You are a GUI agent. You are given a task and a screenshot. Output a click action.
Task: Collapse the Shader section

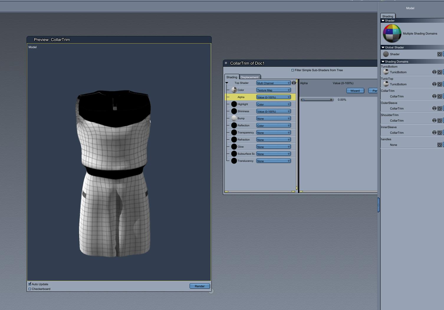(383, 21)
